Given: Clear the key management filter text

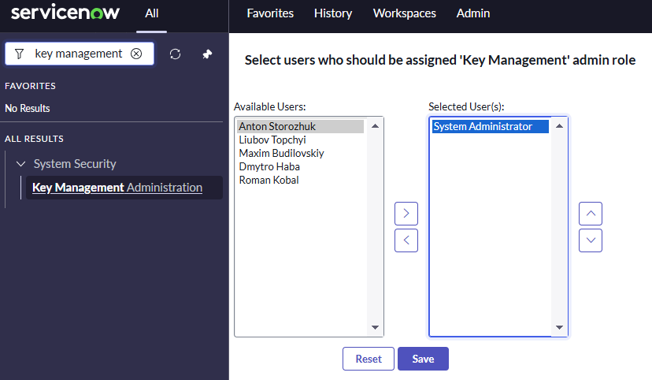Looking at the screenshot, I should click(x=136, y=54).
